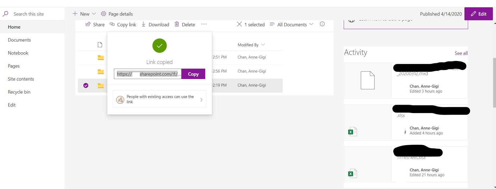
Task: Click the Edit page button
Action: (479, 14)
